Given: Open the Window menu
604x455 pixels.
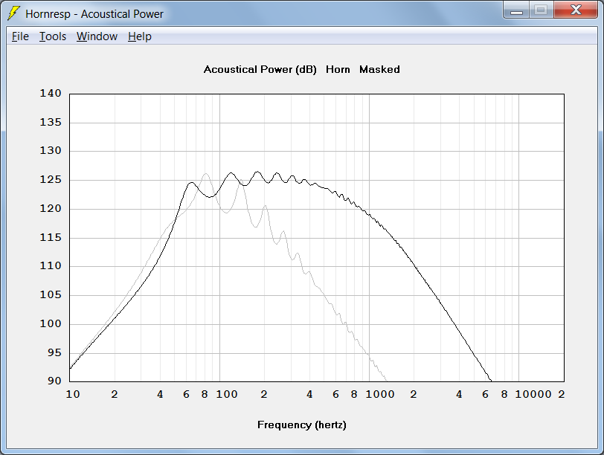Looking at the screenshot, I should click(x=97, y=36).
